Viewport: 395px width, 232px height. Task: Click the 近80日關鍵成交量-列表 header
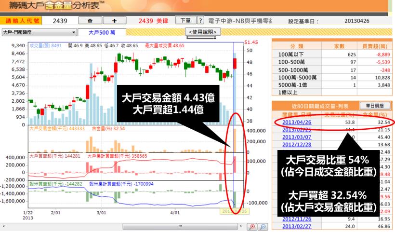[x=320, y=106]
